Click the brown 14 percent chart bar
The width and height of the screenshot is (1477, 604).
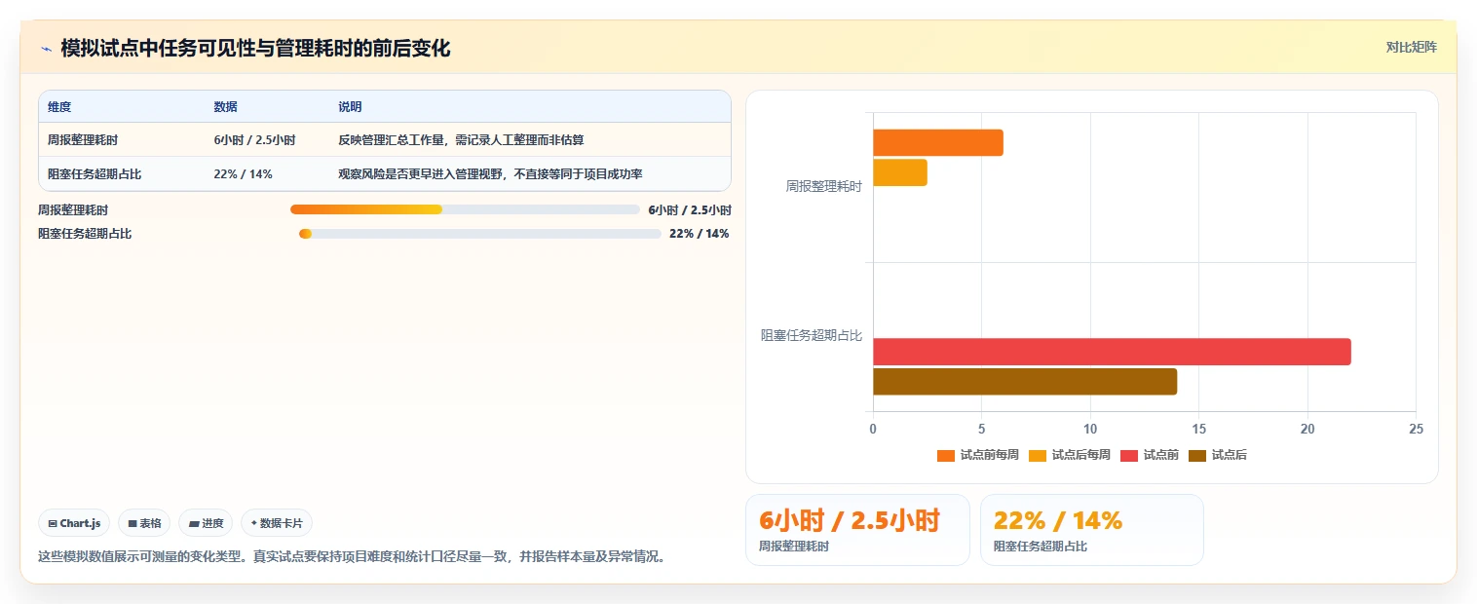(x=1025, y=381)
